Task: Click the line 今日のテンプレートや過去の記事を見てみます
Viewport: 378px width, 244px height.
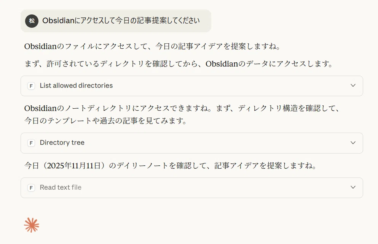Action: pyautogui.click(x=106, y=120)
